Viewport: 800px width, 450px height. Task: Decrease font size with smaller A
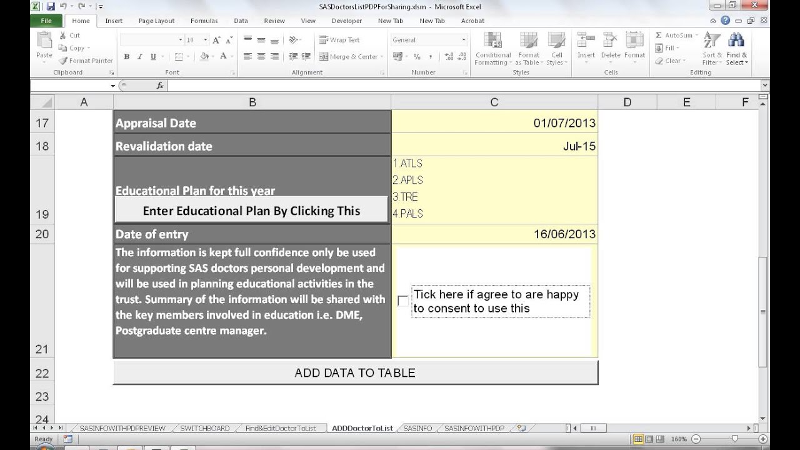(x=229, y=40)
